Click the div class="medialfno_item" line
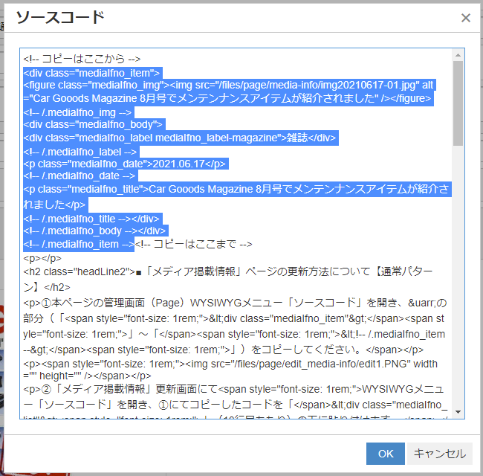 pos(92,73)
